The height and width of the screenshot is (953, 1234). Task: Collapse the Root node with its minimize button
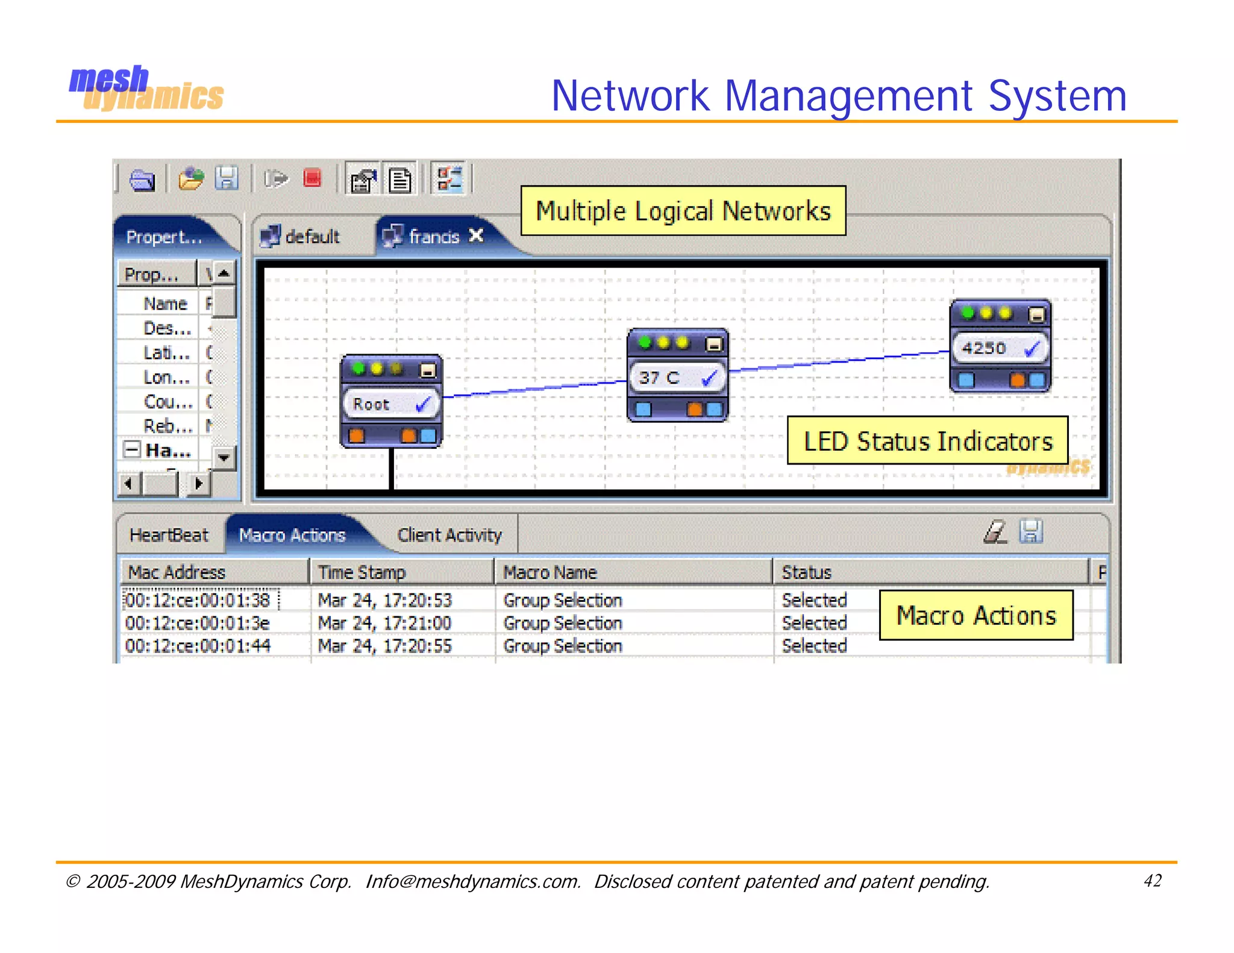click(x=427, y=370)
